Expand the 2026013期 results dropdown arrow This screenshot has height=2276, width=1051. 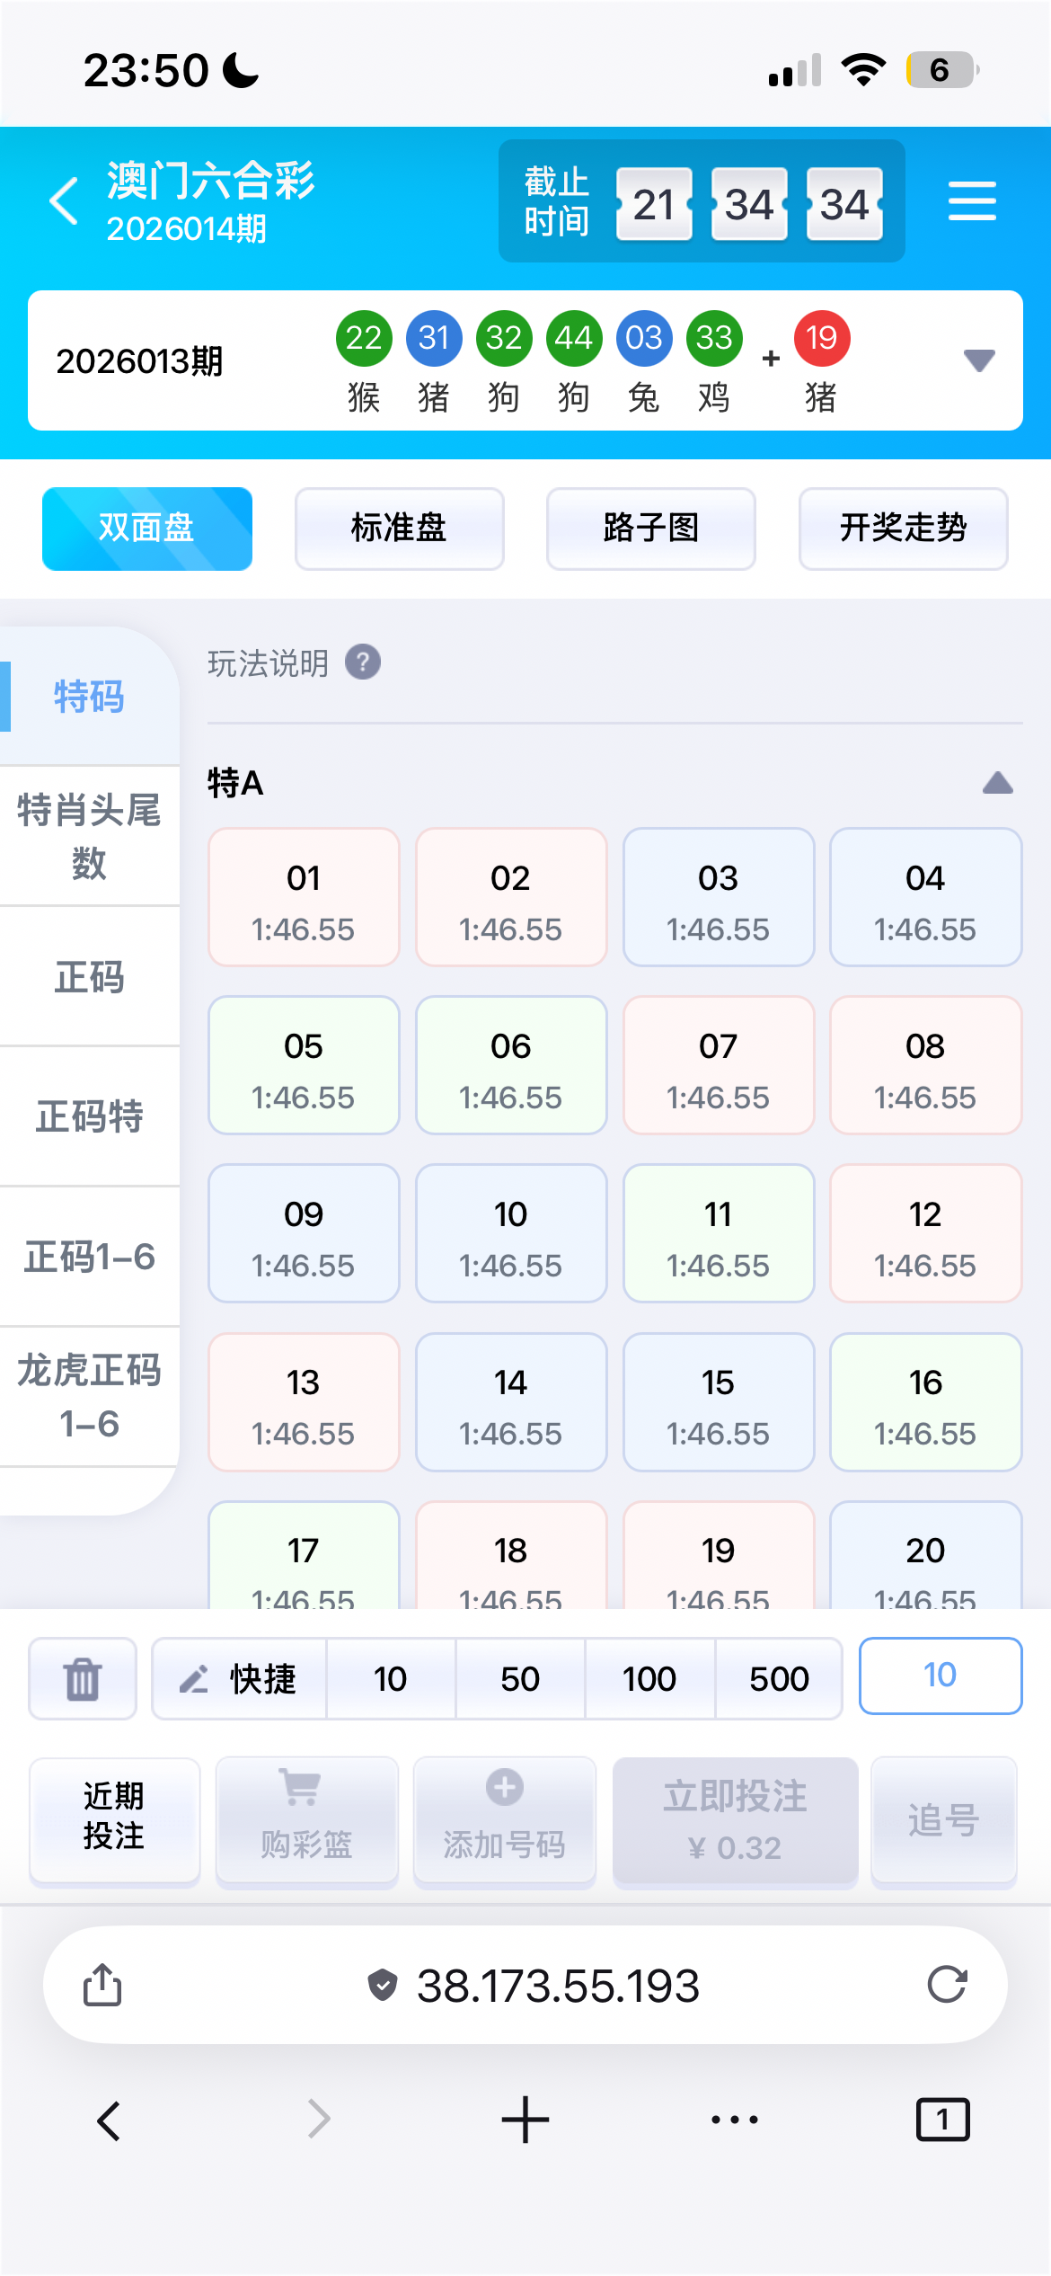tap(978, 360)
